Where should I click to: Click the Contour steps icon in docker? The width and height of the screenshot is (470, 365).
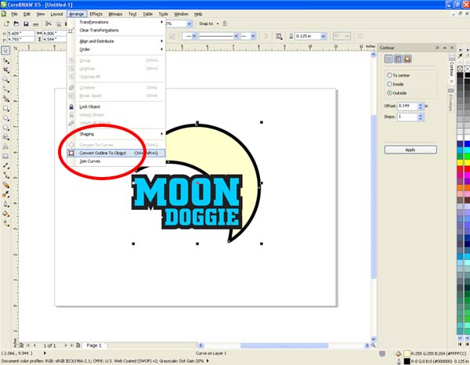(x=389, y=59)
